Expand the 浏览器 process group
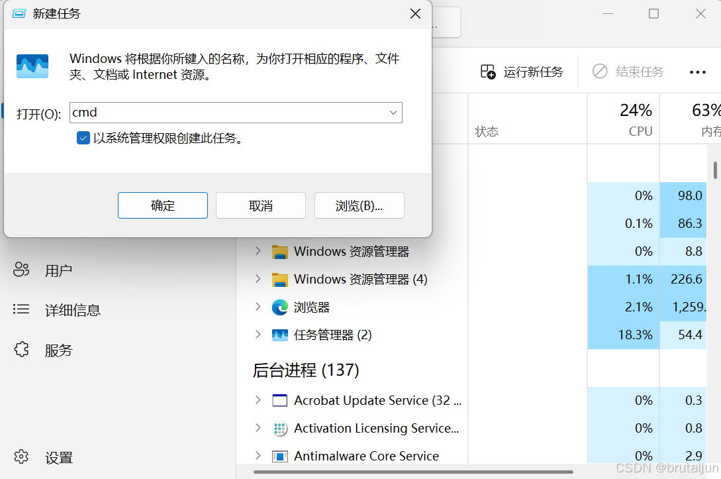 pyautogui.click(x=258, y=307)
